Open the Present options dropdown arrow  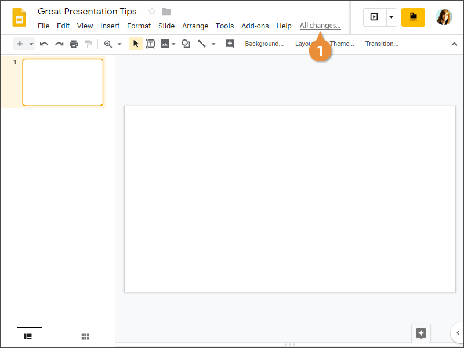(x=391, y=17)
